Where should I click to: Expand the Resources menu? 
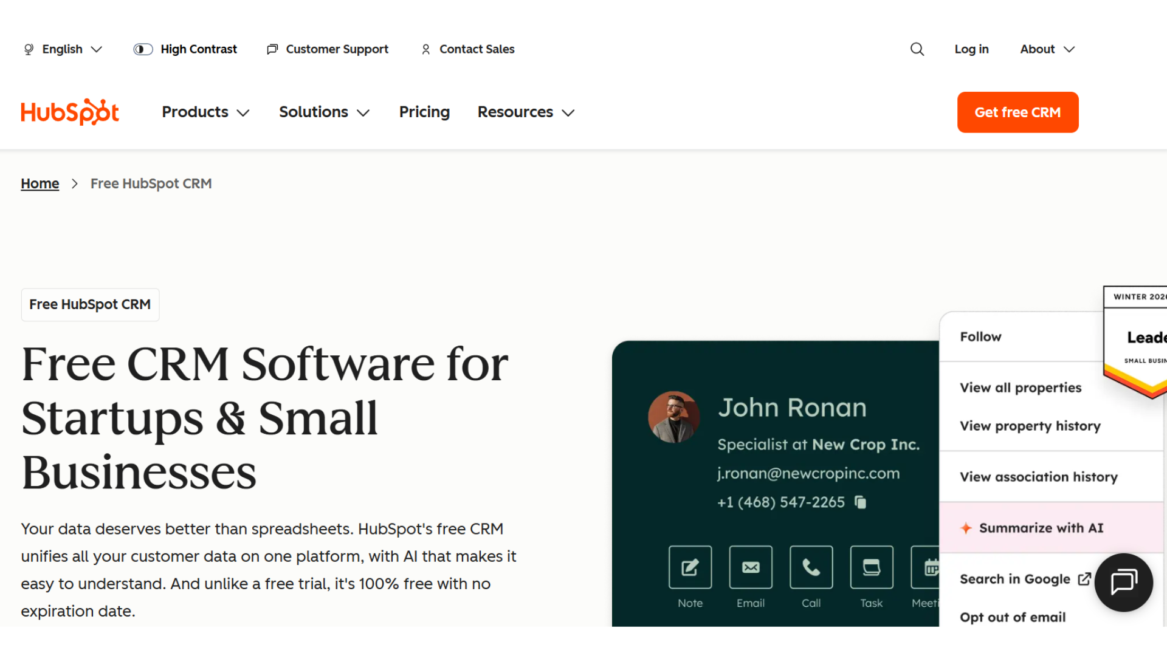pyautogui.click(x=526, y=112)
